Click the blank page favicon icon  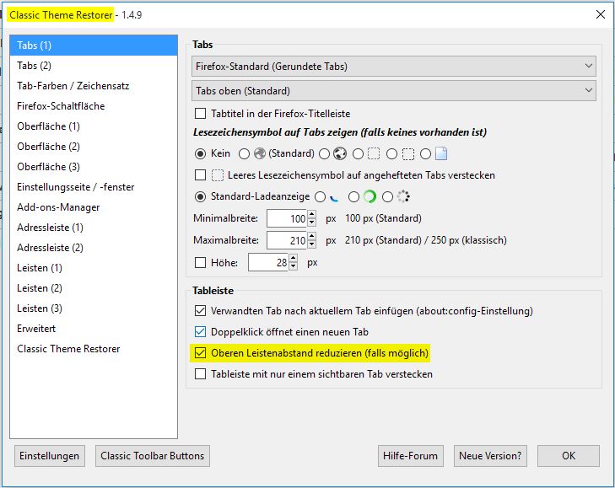click(x=441, y=153)
